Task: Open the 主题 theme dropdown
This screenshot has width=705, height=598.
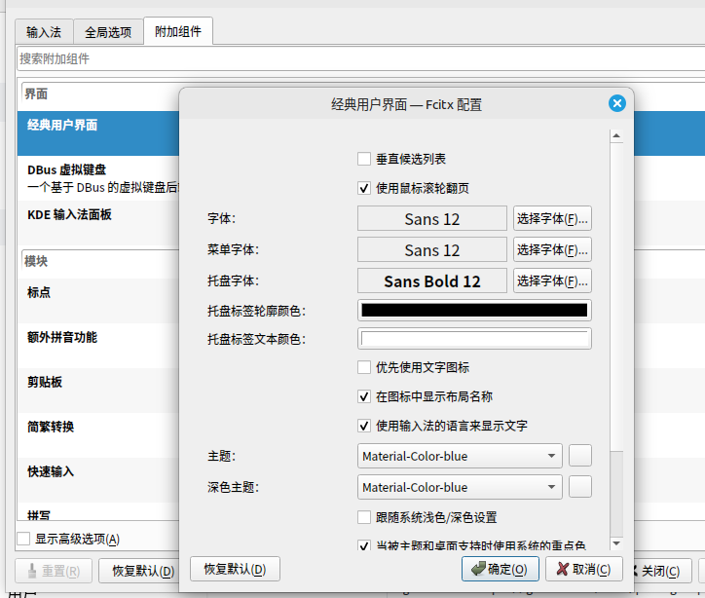Action: pos(460,456)
